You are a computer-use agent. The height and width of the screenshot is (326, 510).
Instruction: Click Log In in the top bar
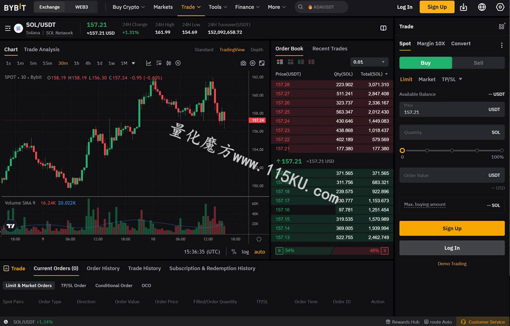coord(404,7)
